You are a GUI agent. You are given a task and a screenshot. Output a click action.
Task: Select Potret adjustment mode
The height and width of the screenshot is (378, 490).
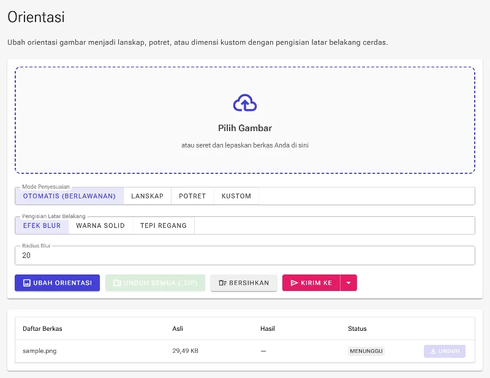click(192, 196)
